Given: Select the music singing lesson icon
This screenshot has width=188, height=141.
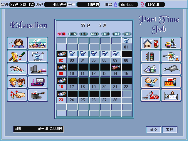Looking at the screenshot, I should click(x=17, y=43).
